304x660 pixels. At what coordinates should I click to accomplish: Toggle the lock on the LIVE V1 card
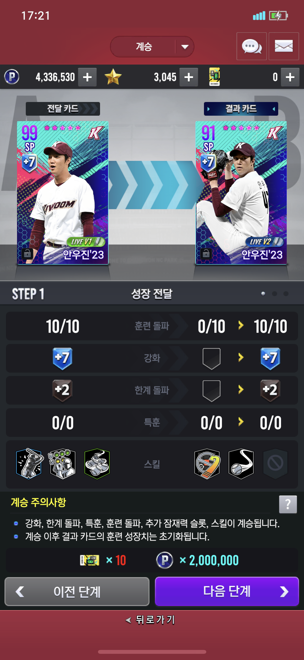[x=27, y=254]
